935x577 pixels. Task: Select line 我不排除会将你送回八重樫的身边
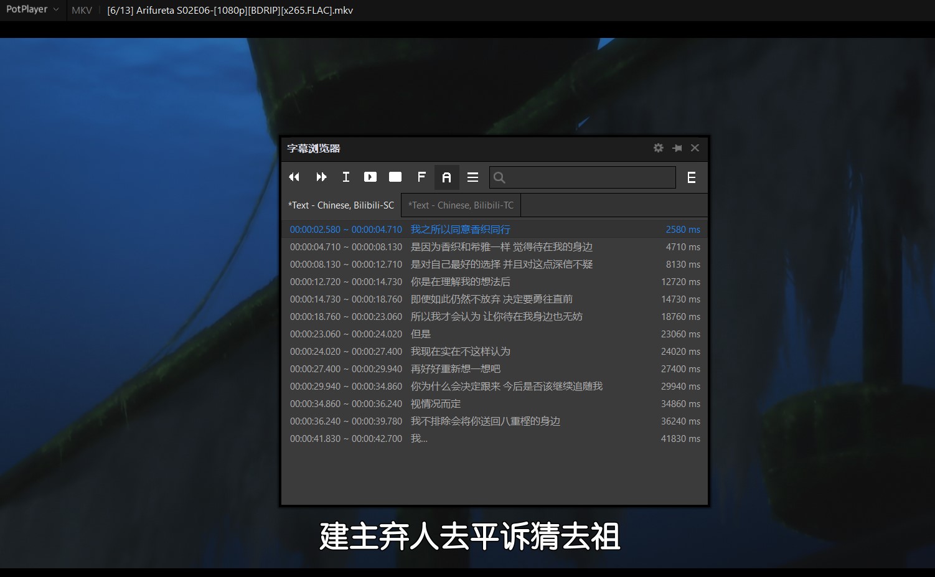[494, 421]
